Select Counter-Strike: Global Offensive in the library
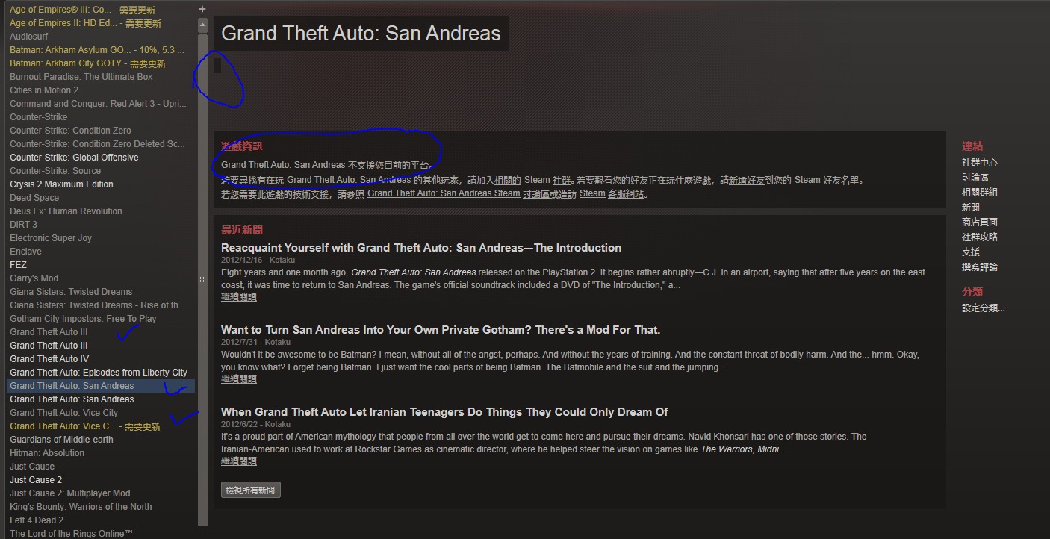The width and height of the screenshot is (1050, 539). point(74,158)
